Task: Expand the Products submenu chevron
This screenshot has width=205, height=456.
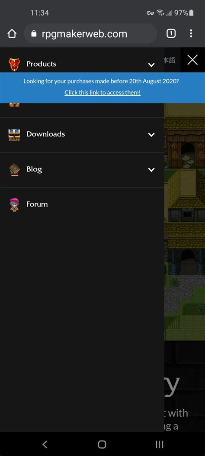Action: coord(151,65)
